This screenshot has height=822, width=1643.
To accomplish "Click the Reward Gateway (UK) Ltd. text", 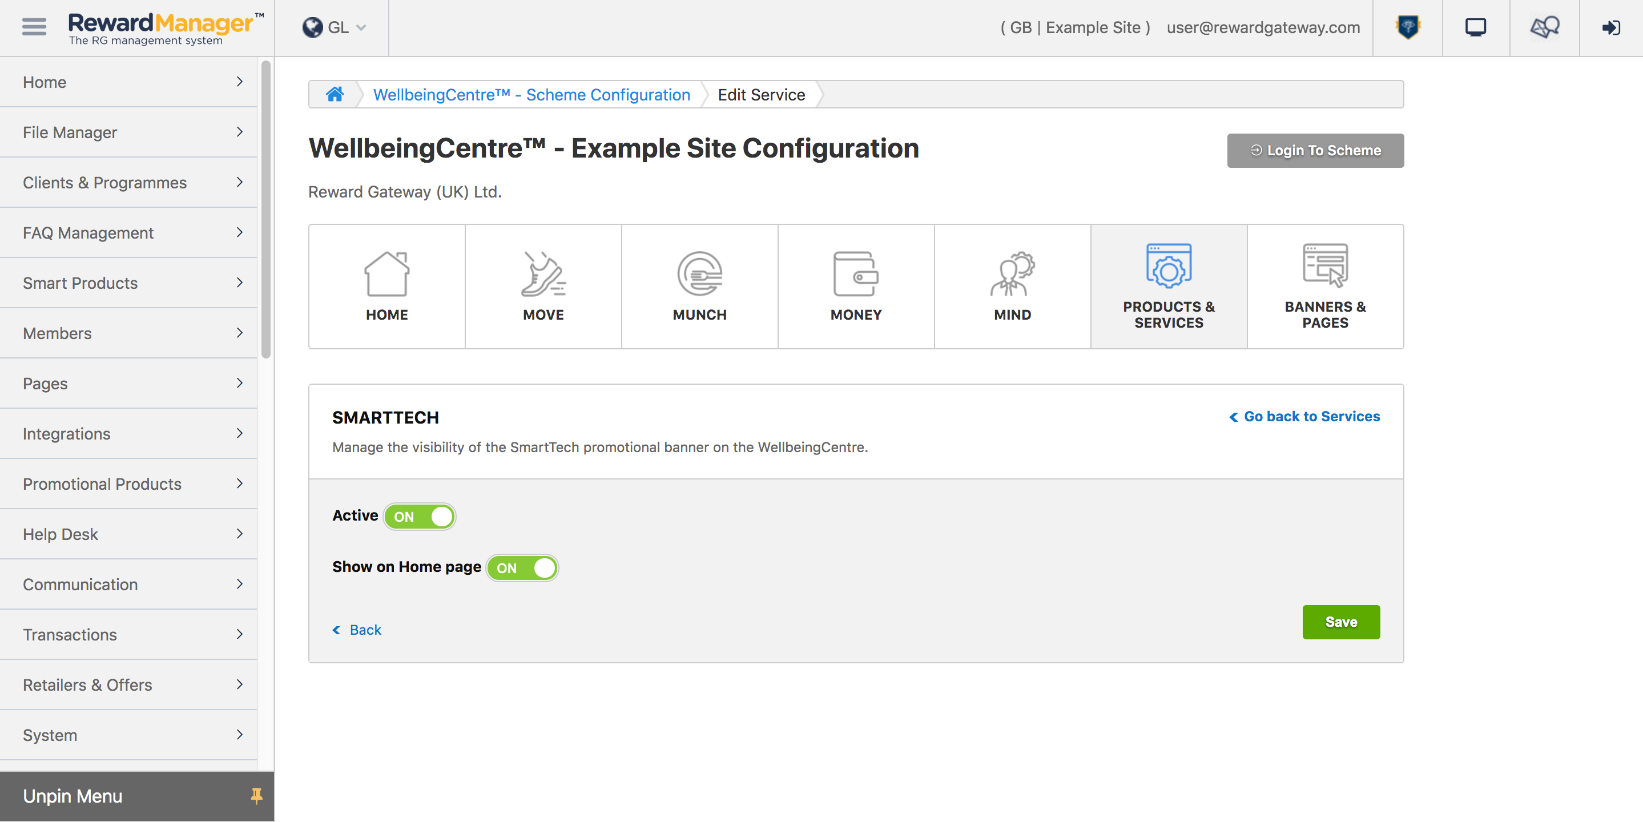I will (404, 192).
